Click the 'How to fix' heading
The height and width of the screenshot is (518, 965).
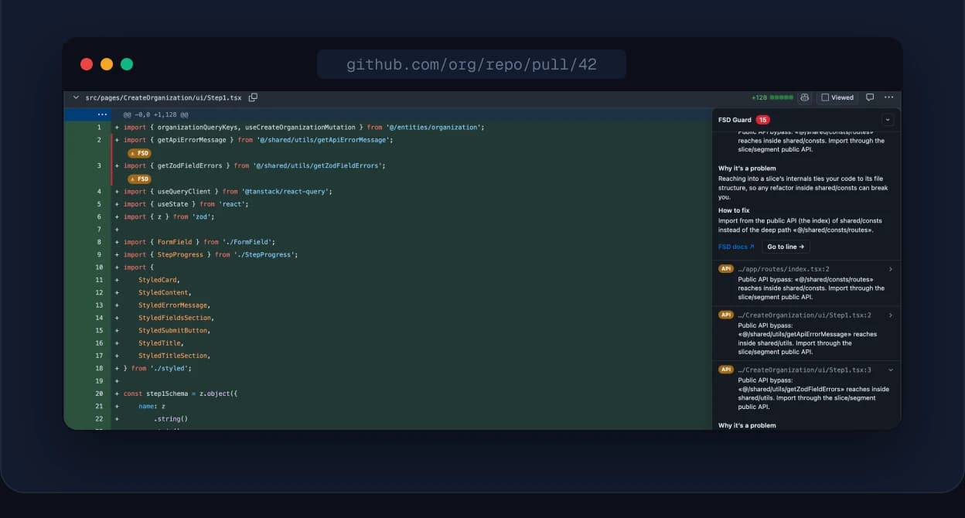pyautogui.click(x=734, y=210)
